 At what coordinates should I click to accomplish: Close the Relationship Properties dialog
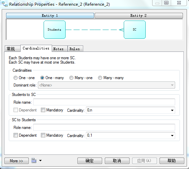(x=179, y=3)
